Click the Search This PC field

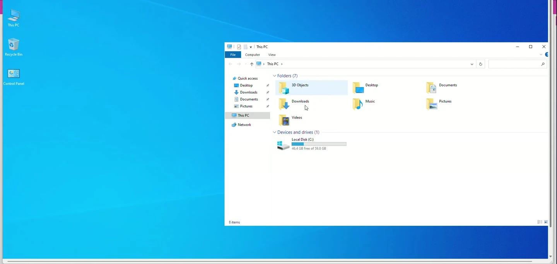tap(518, 64)
